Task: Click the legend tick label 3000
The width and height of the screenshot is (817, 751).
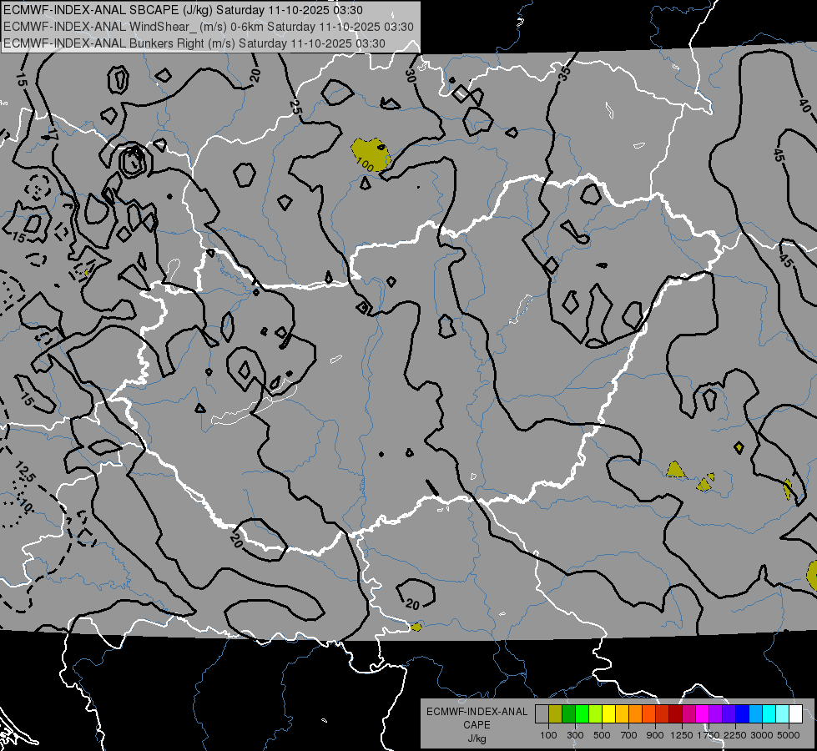Action: tap(762, 735)
